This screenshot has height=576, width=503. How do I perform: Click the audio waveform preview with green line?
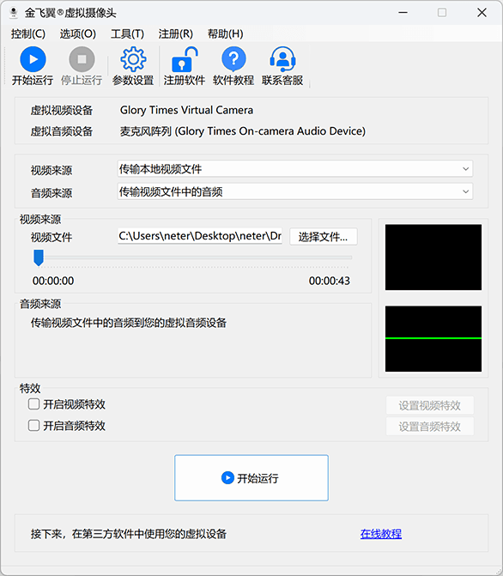(433, 339)
